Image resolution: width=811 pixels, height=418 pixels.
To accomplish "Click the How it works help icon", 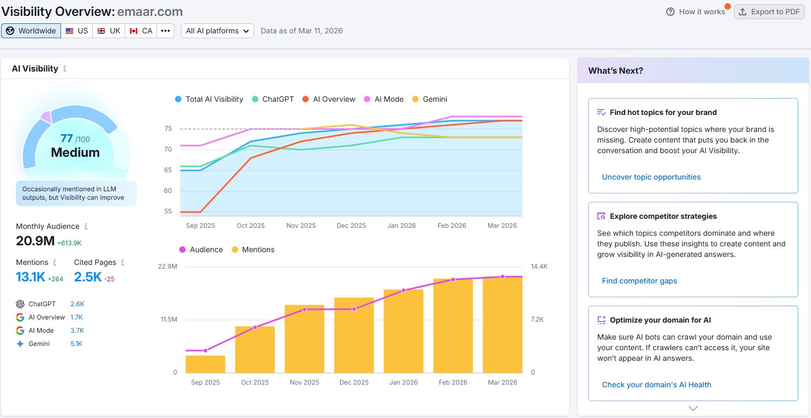I will [x=670, y=12].
